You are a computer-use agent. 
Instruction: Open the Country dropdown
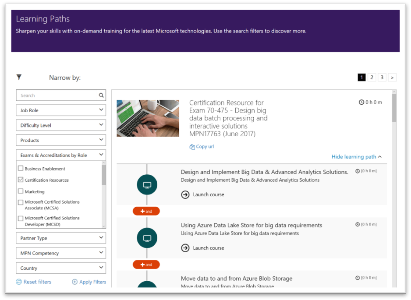click(x=61, y=268)
